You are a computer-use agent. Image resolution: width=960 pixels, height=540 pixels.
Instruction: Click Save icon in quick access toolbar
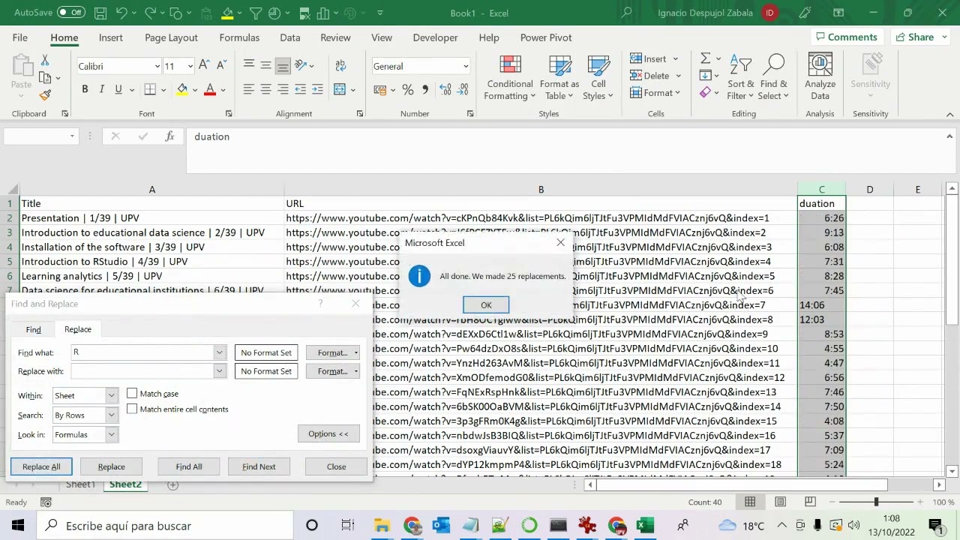coord(100,13)
